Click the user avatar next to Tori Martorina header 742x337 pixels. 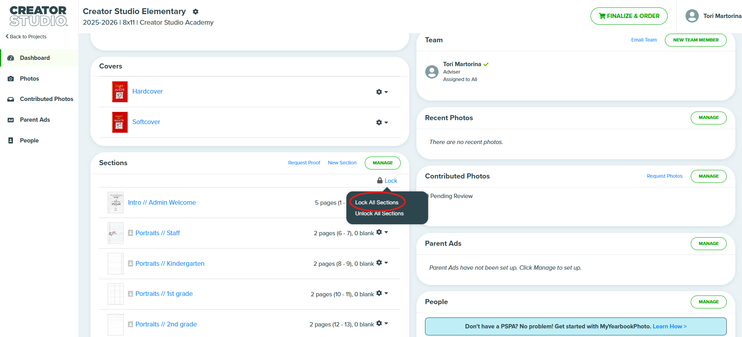692,16
